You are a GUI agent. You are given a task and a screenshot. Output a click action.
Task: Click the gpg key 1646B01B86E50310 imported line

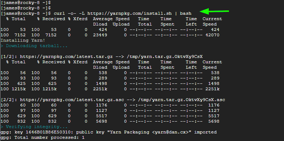point(109,132)
